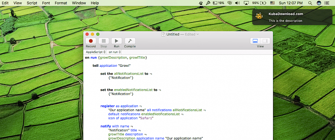Open the Window menu
335x140 pixels.
point(79,3)
